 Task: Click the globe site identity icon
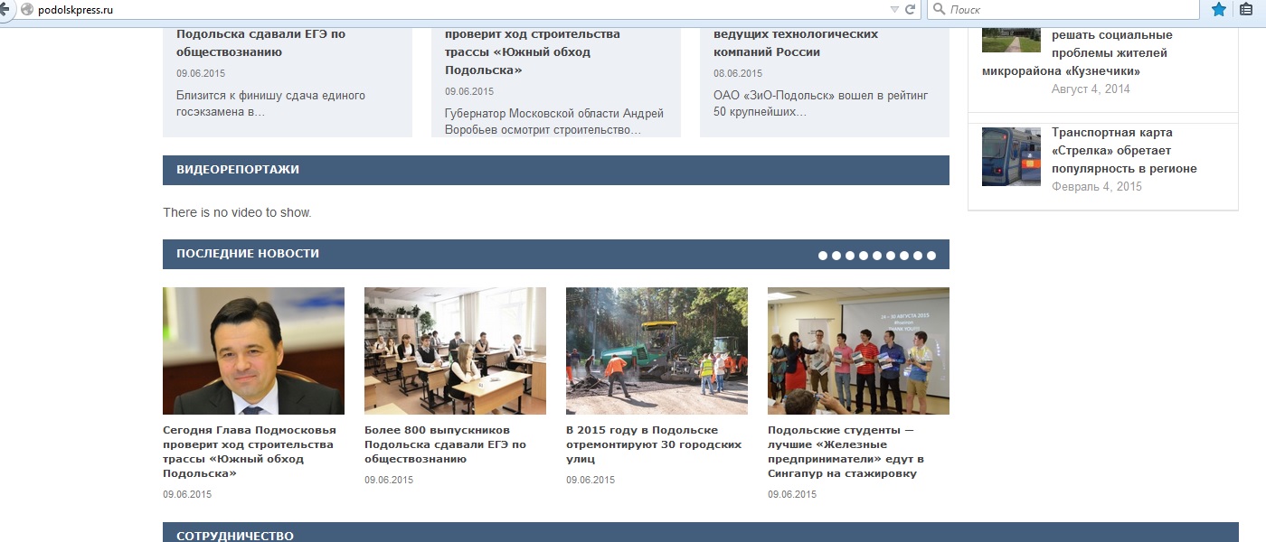(x=26, y=9)
